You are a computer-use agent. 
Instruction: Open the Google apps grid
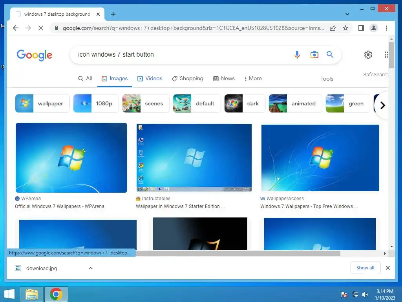[386, 54]
